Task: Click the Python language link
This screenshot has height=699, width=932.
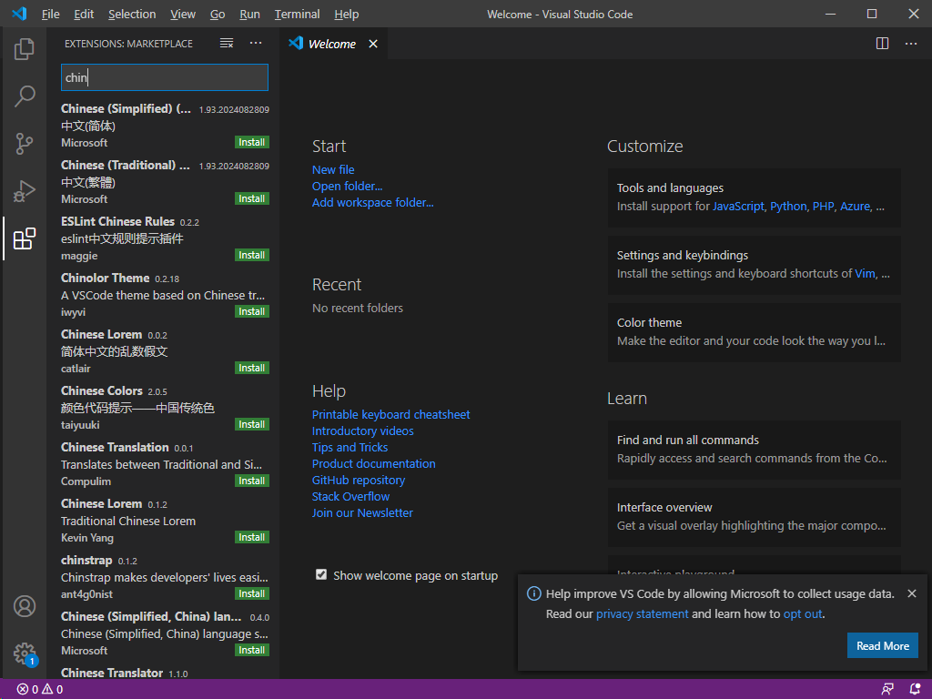Action: point(788,207)
